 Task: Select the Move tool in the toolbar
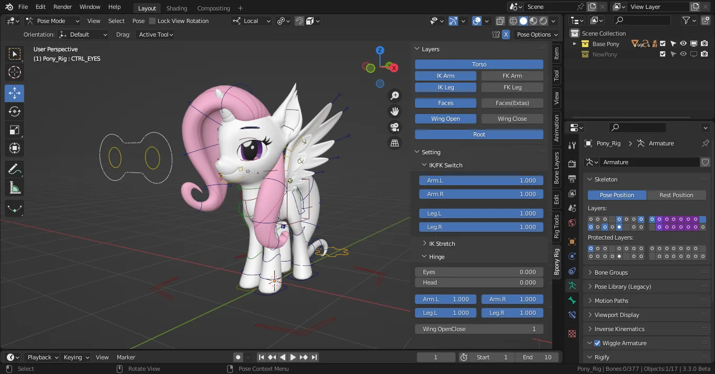point(14,93)
